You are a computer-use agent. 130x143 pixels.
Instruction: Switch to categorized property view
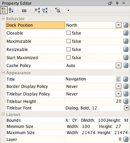coord(4,10)
